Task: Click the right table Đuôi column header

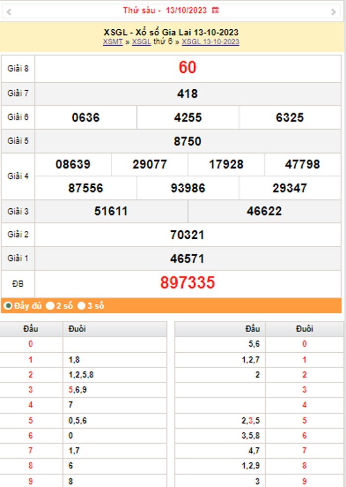Action: (304, 328)
